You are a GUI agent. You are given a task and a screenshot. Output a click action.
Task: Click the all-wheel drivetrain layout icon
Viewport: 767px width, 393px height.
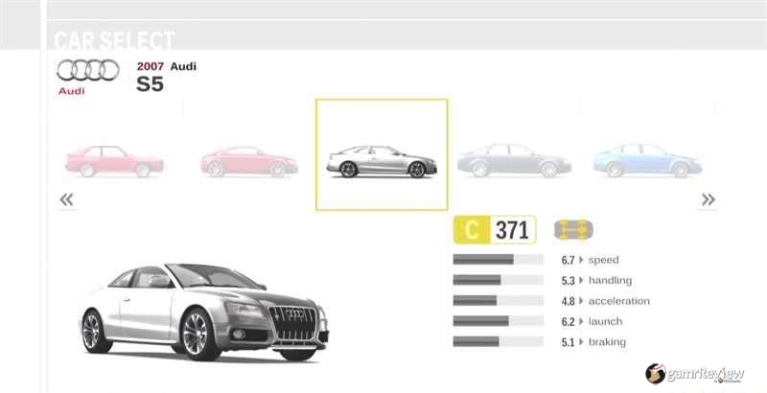[x=573, y=230]
